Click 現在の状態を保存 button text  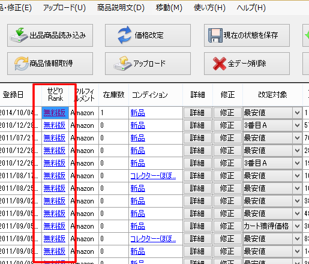(x=251, y=35)
